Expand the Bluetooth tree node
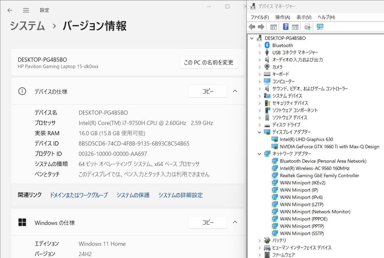Image resolution: width=384 pixels, height=258 pixels. pyautogui.click(x=260, y=45)
